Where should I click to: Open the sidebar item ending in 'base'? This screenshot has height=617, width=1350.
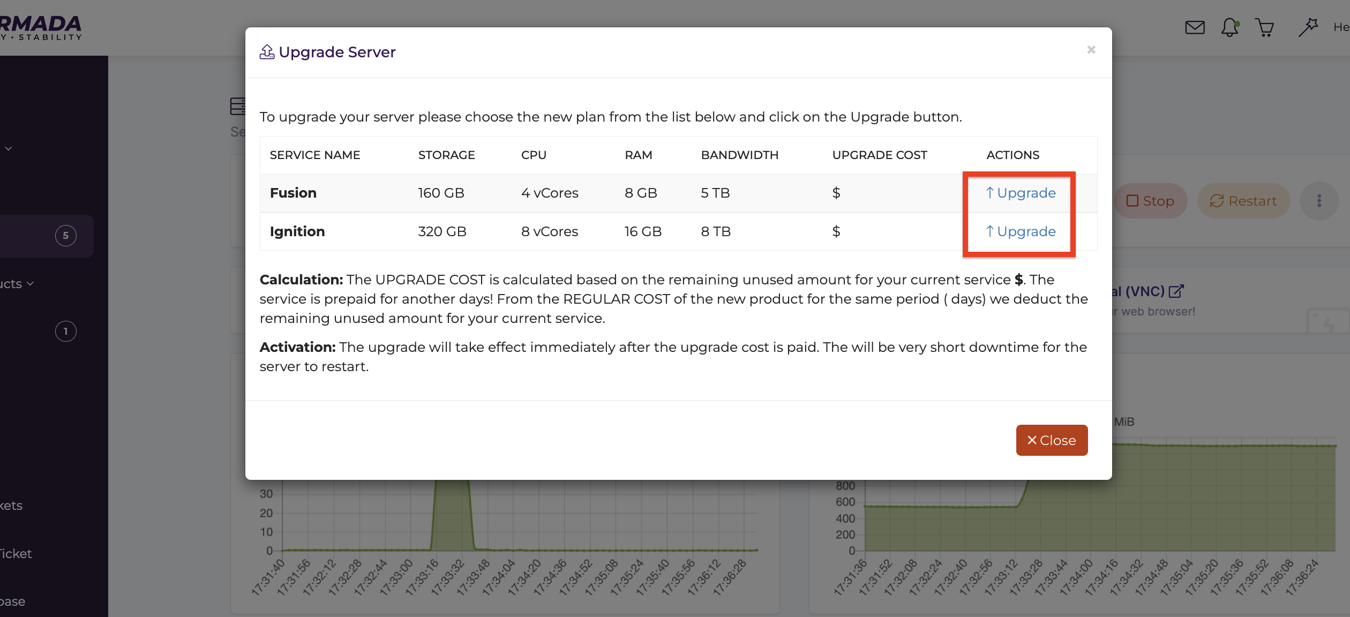12,601
